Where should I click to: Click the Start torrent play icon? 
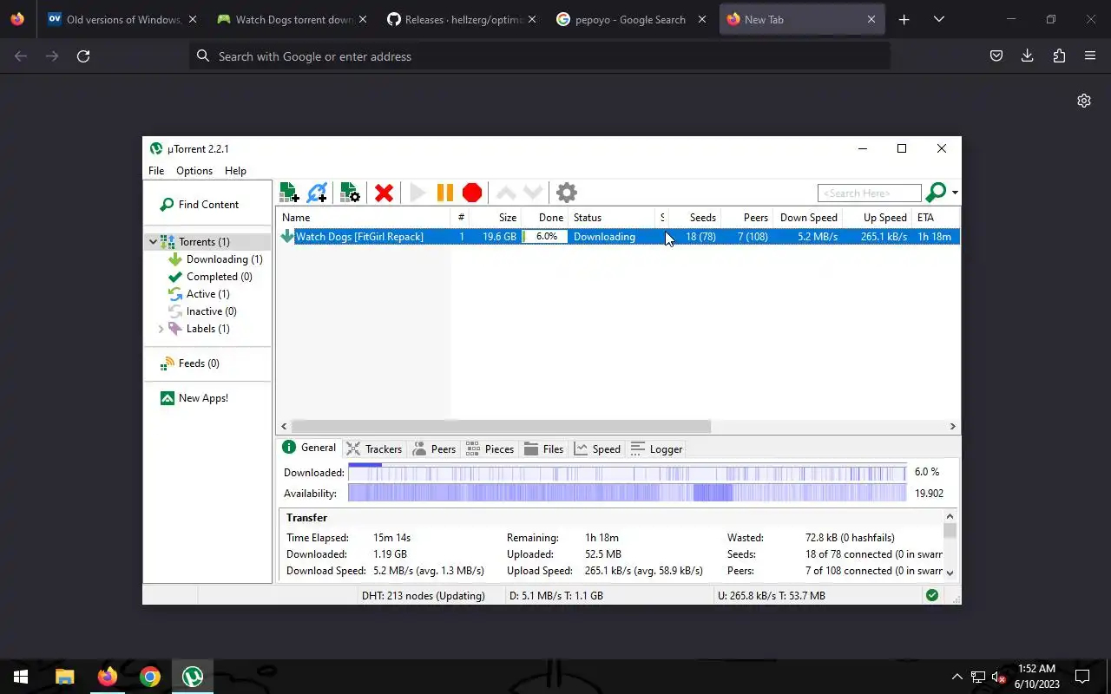(x=417, y=193)
